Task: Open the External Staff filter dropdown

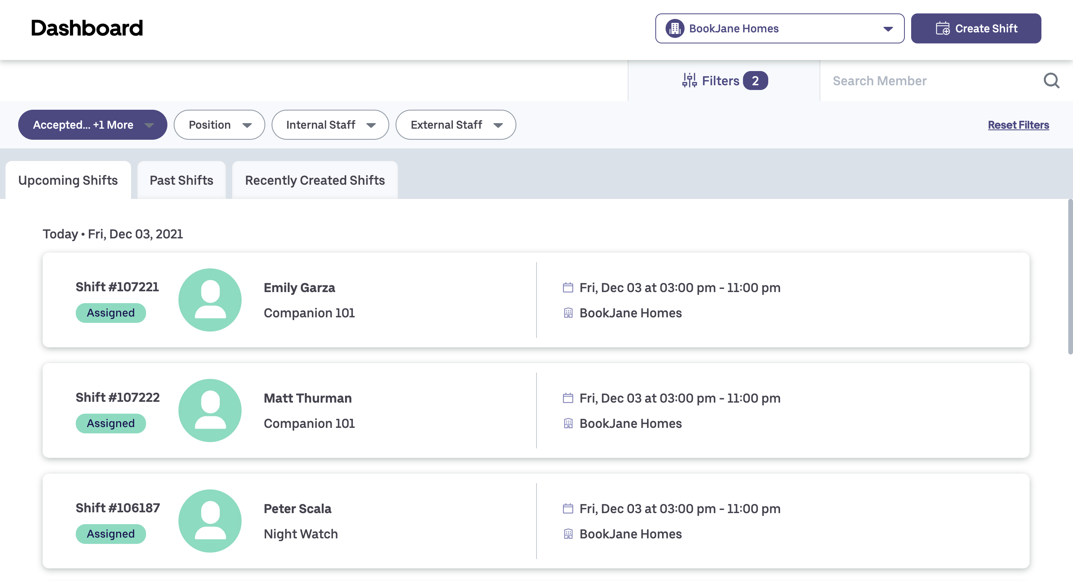Action: click(x=456, y=125)
